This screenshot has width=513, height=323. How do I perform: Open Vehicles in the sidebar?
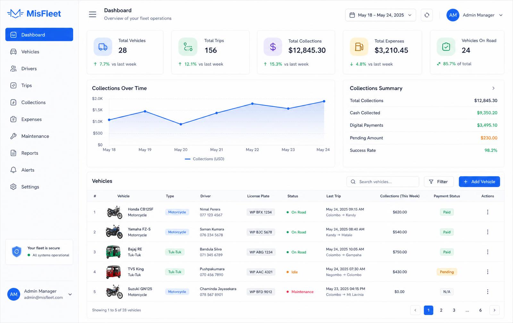(39, 52)
